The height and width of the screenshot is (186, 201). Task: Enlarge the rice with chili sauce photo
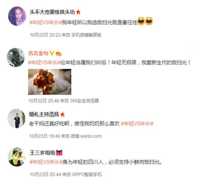coord(50,82)
